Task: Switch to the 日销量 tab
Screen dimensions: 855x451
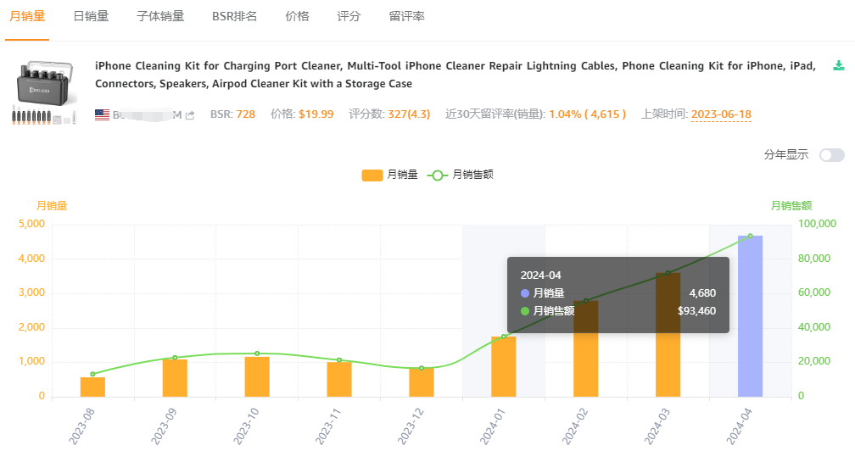Action: coord(91,16)
